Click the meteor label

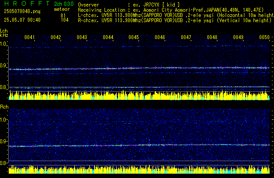click(x=62, y=9)
